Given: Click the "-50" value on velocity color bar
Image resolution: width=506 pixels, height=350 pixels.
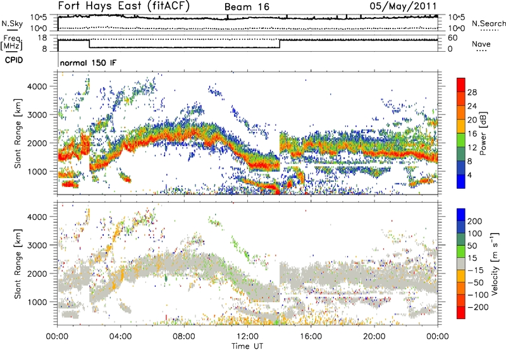Looking at the screenshot, I should [476, 282].
